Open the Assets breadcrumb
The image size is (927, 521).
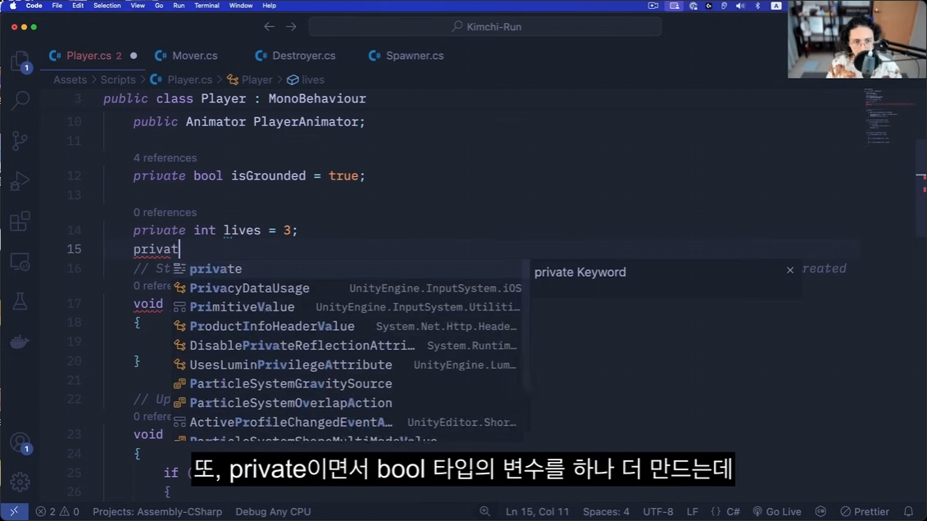(x=70, y=79)
